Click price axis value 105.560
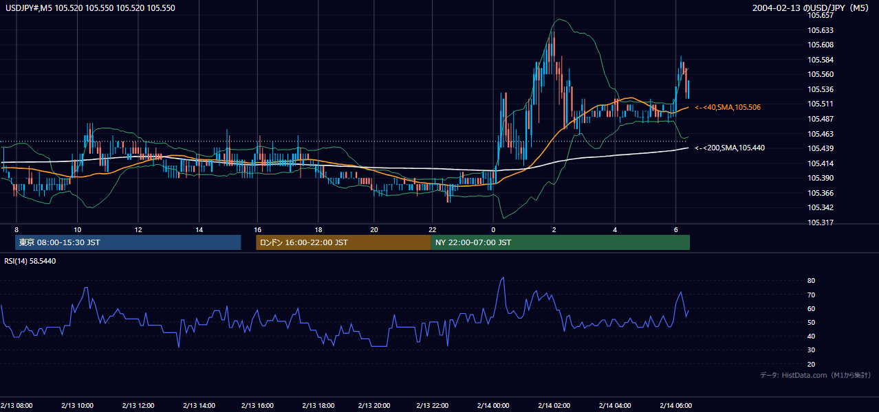 point(821,74)
